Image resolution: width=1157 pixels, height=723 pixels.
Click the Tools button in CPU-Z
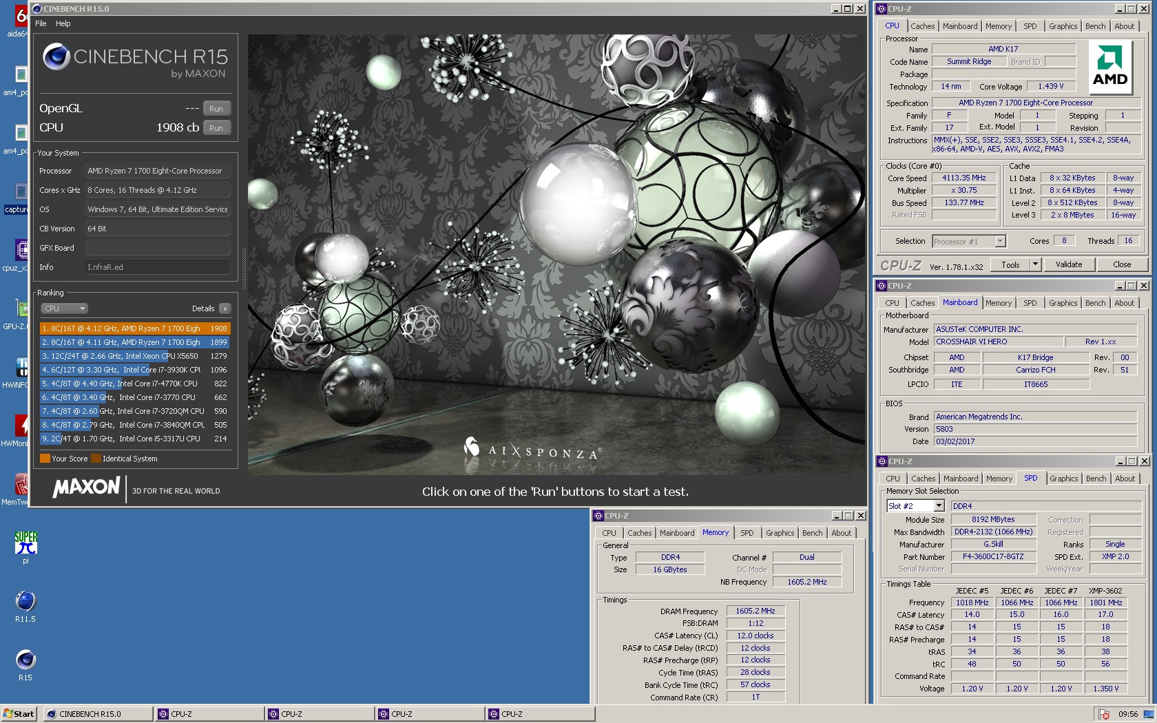[1010, 264]
